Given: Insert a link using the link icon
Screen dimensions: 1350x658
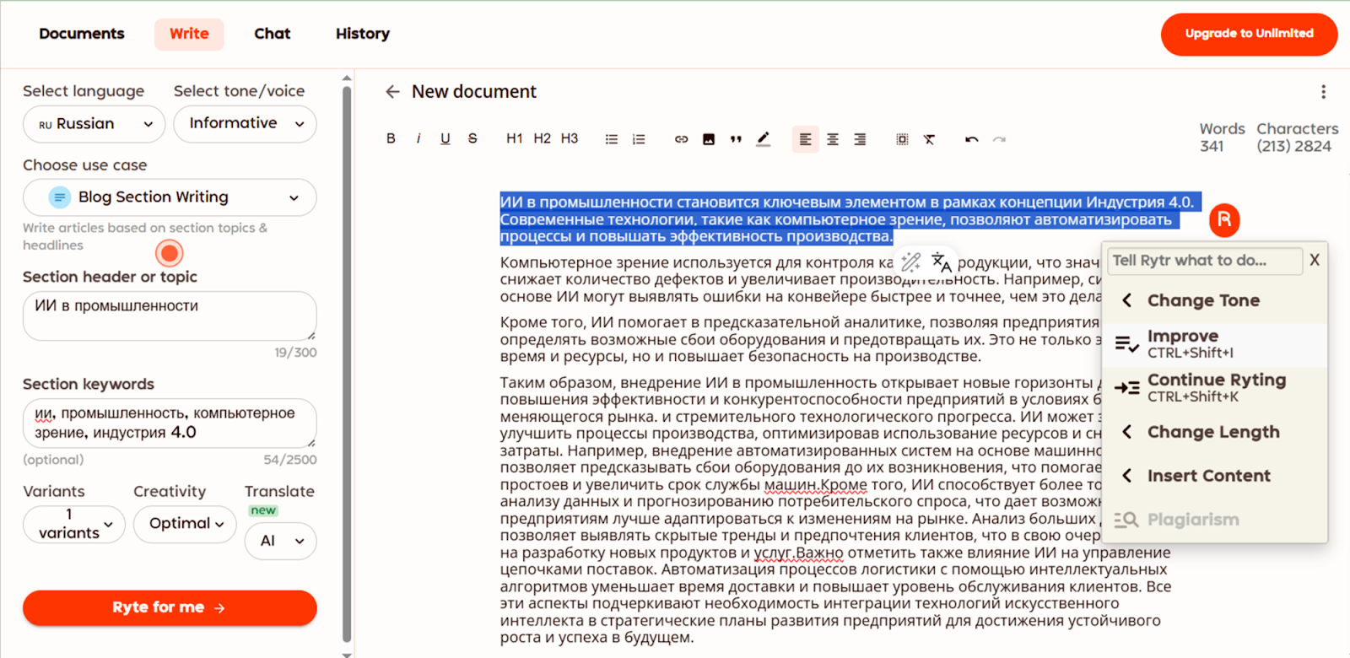Looking at the screenshot, I should (681, 139).
